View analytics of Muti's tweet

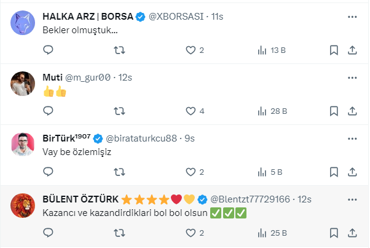[261, 111]
